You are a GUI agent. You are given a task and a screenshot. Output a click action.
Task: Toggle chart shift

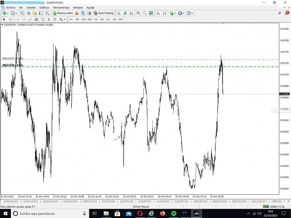click(164, 13)
